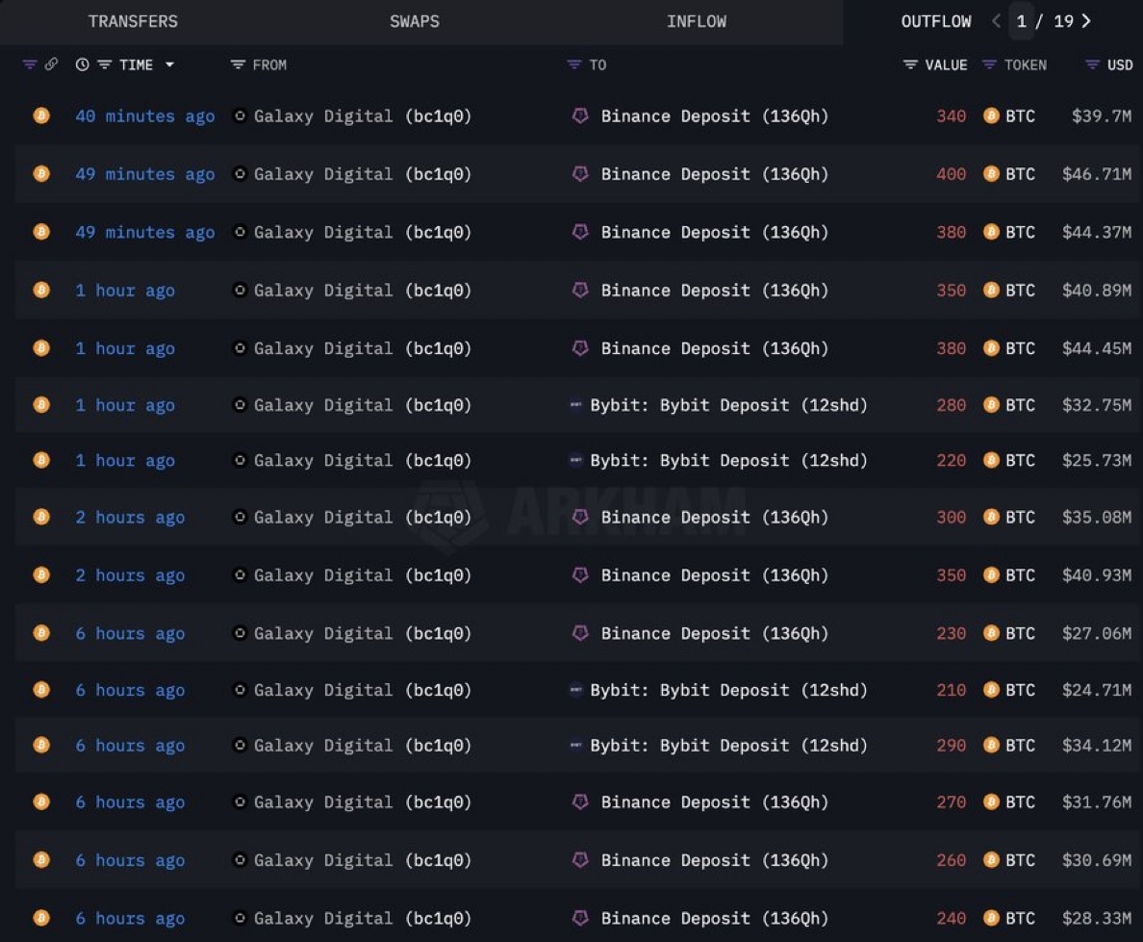
Task: Go to the previous page of results
Action: point(996,21)
